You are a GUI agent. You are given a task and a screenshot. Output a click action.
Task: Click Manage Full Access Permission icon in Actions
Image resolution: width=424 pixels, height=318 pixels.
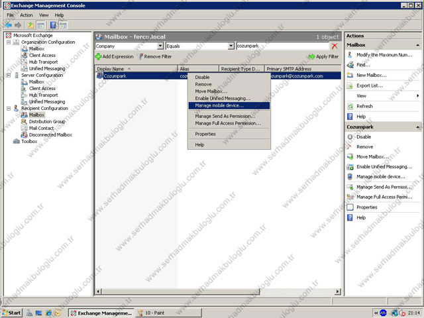point(350,197)
